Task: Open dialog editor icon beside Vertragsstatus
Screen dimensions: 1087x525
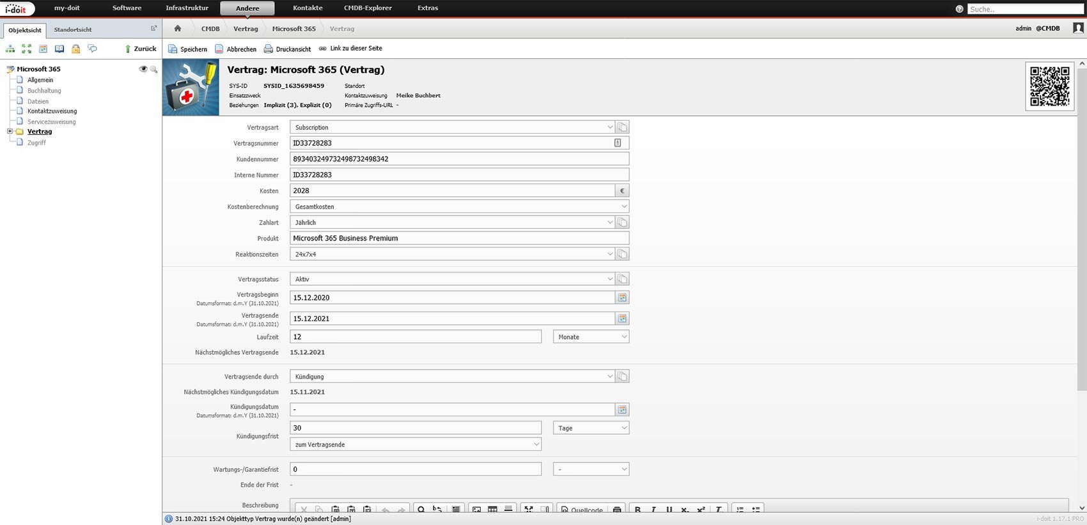Action: tap(622, 279)
